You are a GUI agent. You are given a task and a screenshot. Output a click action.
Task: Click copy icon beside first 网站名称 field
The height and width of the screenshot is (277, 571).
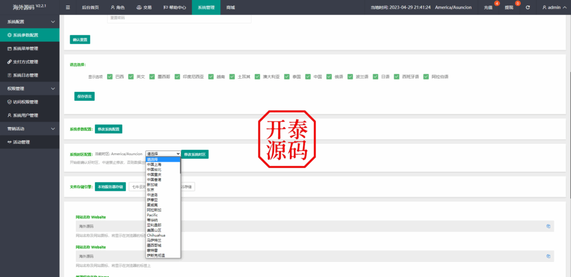548,226
